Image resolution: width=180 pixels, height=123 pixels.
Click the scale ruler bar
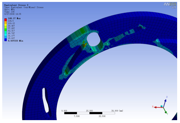point(90,113)
